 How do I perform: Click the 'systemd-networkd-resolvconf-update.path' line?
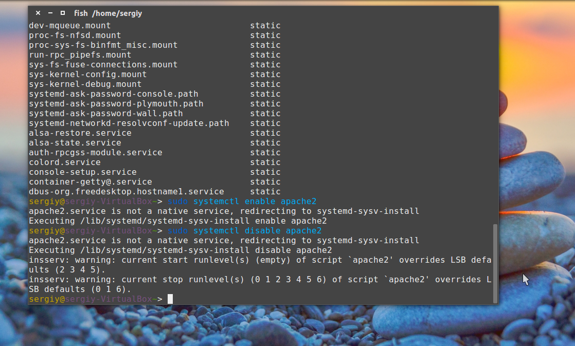tap(129, 123)
